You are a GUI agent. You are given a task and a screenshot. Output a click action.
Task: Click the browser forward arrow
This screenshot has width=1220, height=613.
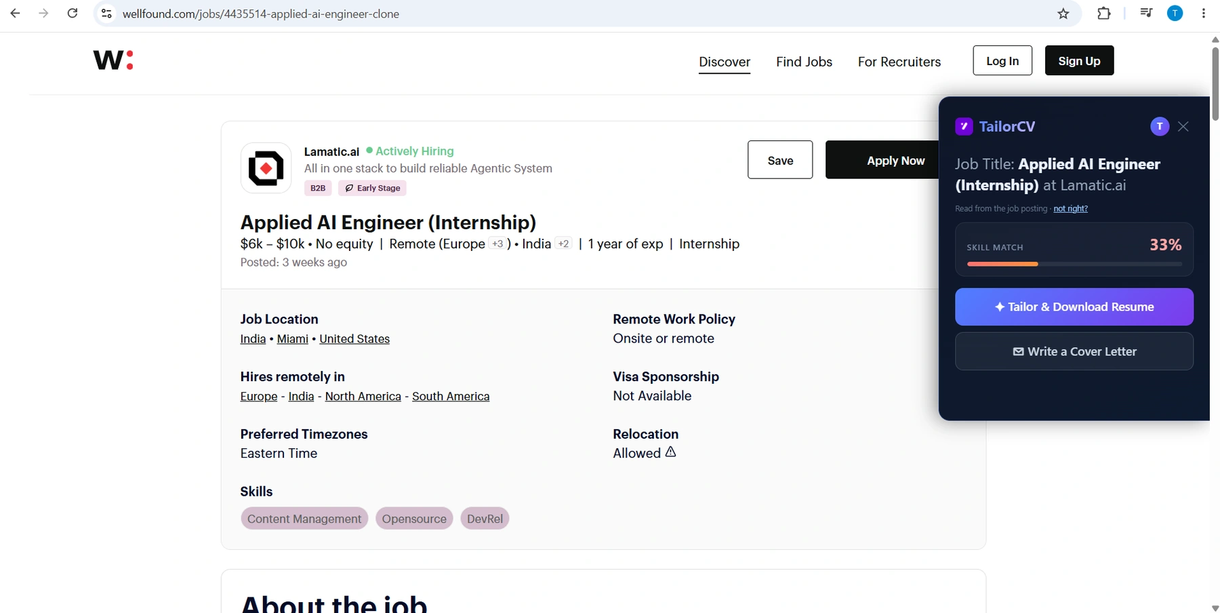[x=43, y=14]
